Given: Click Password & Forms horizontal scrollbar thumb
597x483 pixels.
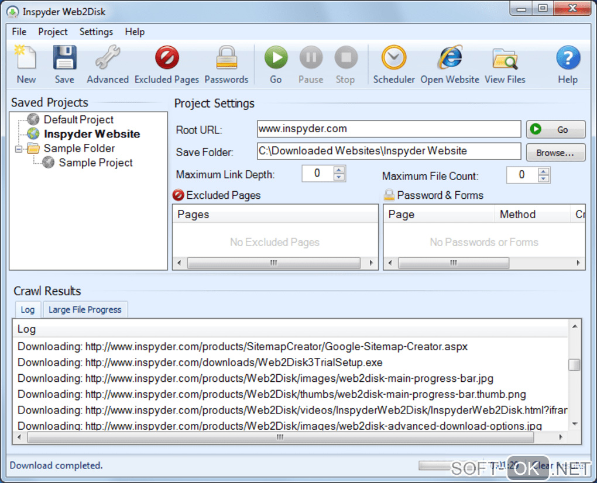Looking at the screenshot, I should pyautogui.click(x=454, y=263).
